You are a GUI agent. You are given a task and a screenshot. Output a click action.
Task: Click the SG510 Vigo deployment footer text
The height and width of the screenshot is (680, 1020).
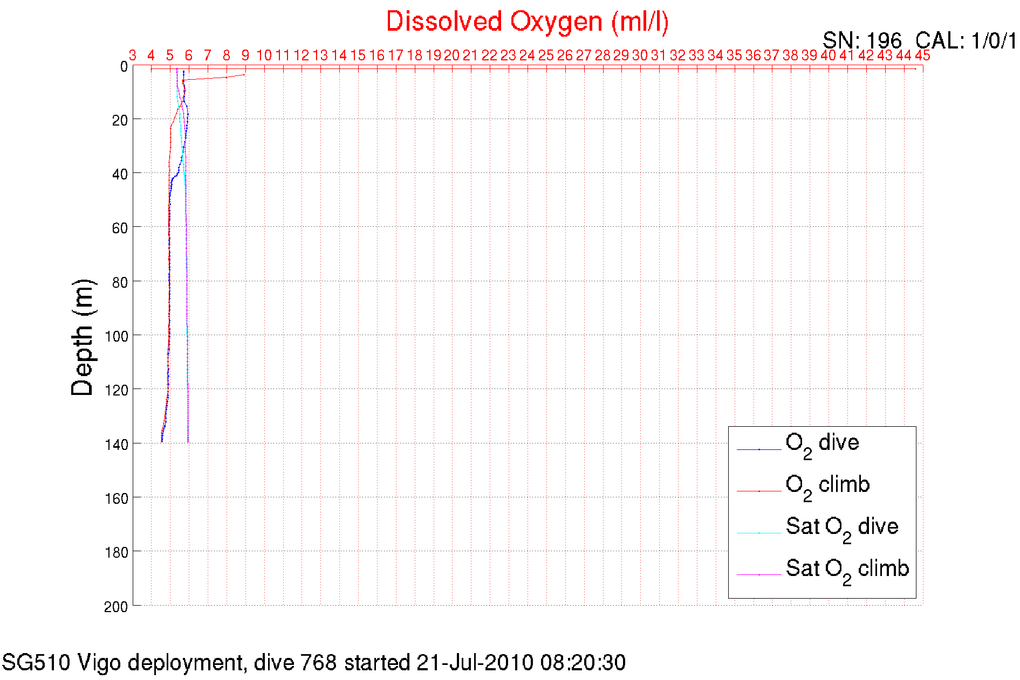[x=313, y=663]
